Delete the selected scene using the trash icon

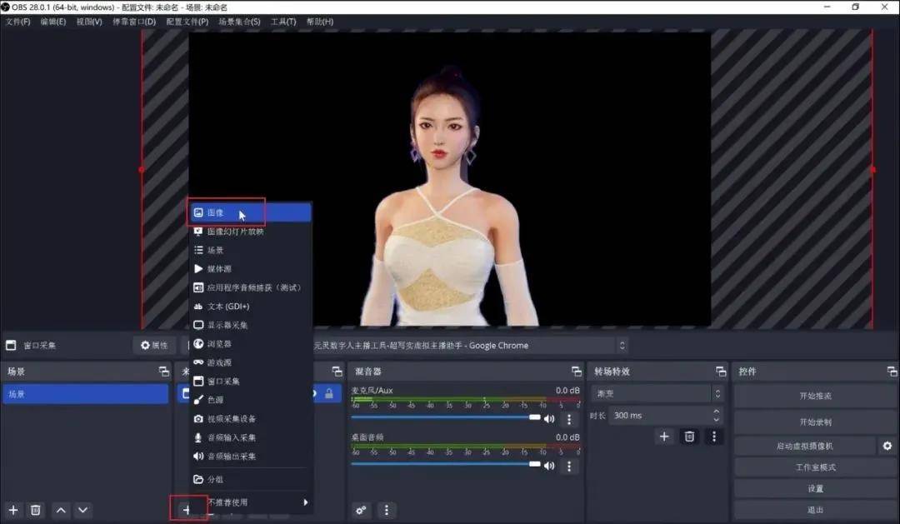click(x=36, y=510)
